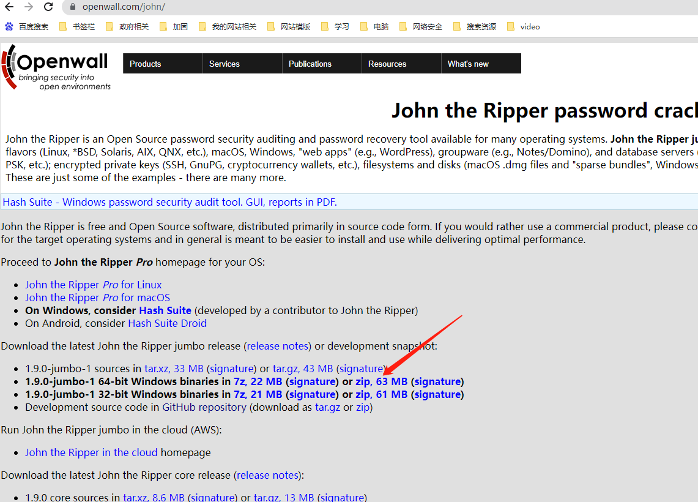
Task: Open the 书签栏 bookmark folder
Action: (x=77, y=27)
